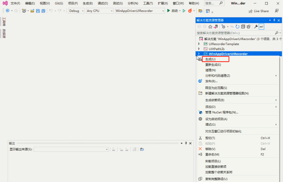Select the UIXPathLib project row
This screenshot has height=182, width=283.
(x=238, y=49)
